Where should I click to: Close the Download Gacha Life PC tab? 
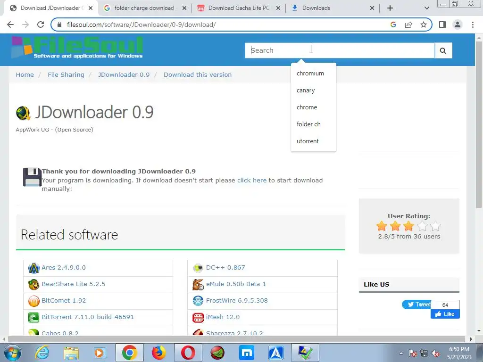coord(278,8)
